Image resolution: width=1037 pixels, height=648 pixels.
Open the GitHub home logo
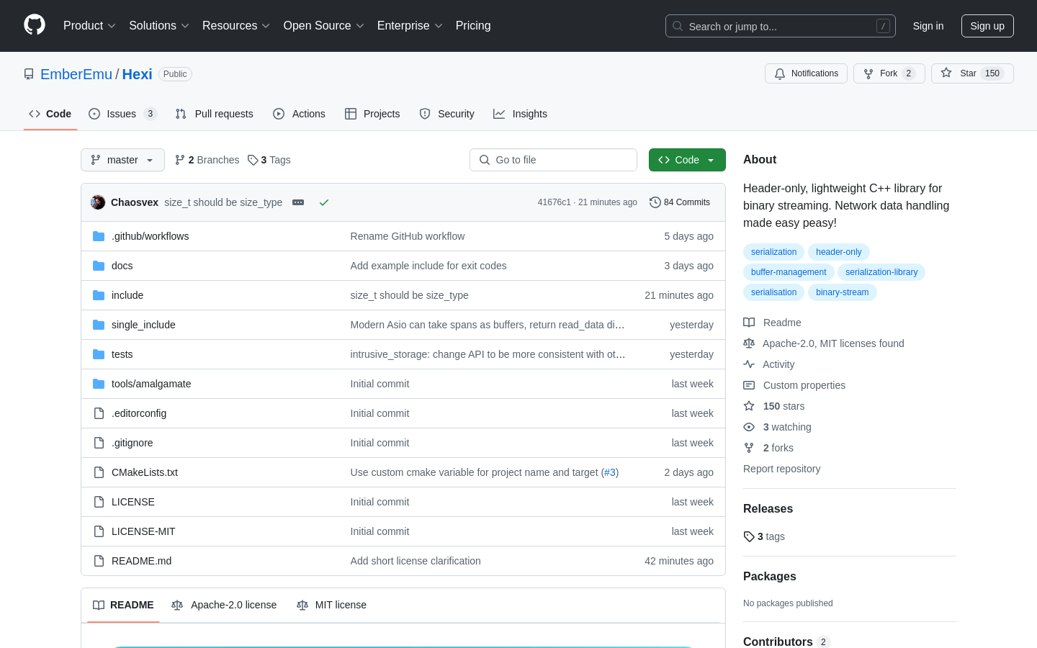click(x=35, y=25)
